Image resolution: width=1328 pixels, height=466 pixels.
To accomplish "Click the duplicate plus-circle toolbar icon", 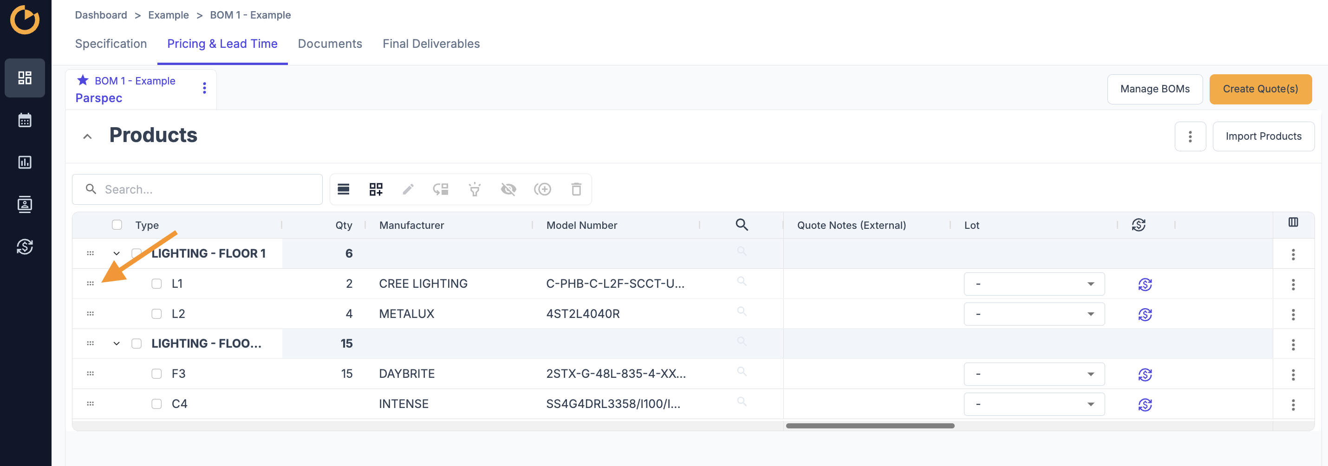I will coord(542,189).
